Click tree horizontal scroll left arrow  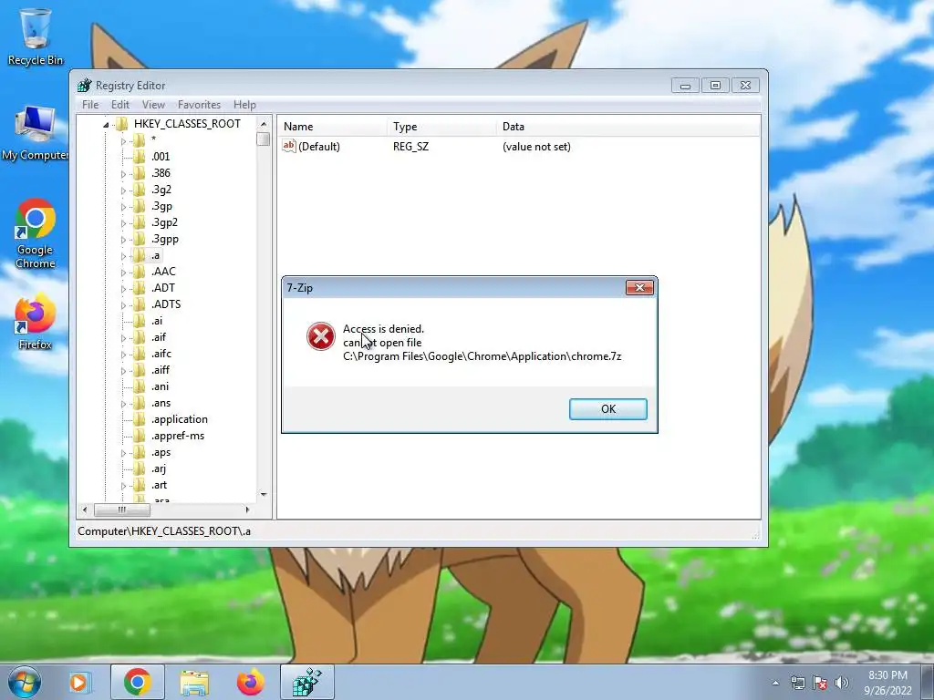pos(85,510)
